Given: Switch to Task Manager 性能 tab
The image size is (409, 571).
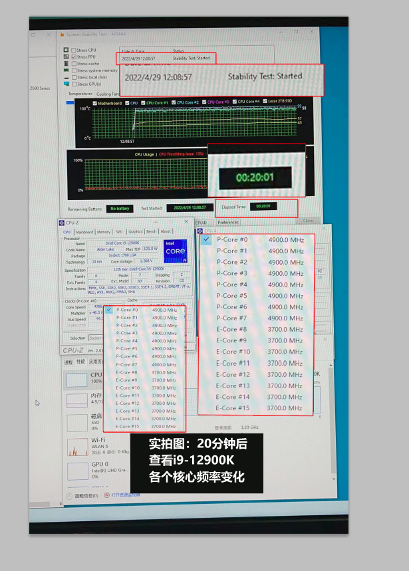Looking at the screenshot, I should (80, 362).
